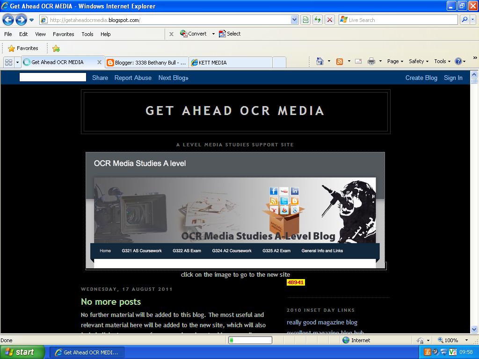The image size is (479, 359).
Task: Expand the Convert dropdown arrow
Action: [213, 34]
